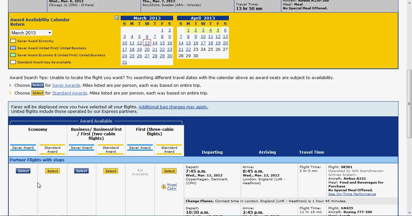Click the Mixed Cabin info icon

click(x=164, y=187)
